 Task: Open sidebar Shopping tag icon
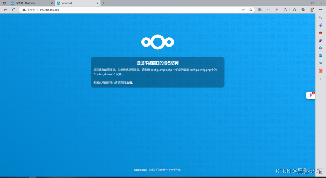(x=321, y=25)
